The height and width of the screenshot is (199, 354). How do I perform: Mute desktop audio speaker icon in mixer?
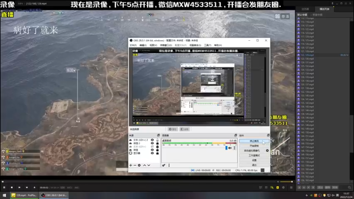click(x=230, y=148)
